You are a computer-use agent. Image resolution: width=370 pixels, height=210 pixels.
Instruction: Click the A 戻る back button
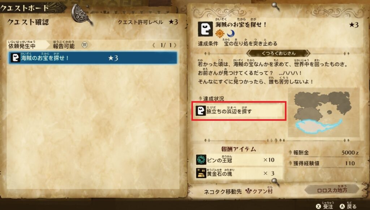pyautogui.click(x=348, y=206)
